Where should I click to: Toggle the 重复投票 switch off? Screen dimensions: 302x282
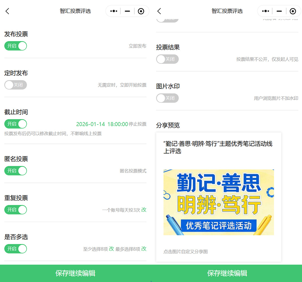click(x=16, y=210)
